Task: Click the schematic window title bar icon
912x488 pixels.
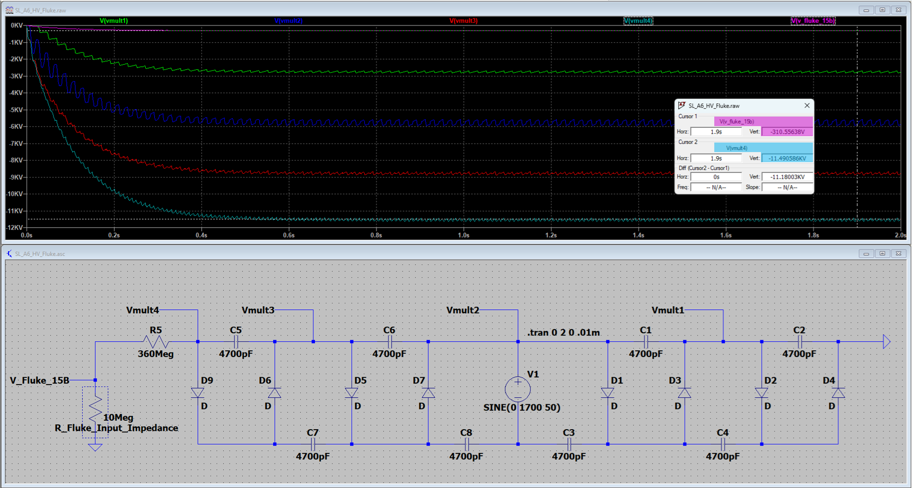Action: point(9,254)
